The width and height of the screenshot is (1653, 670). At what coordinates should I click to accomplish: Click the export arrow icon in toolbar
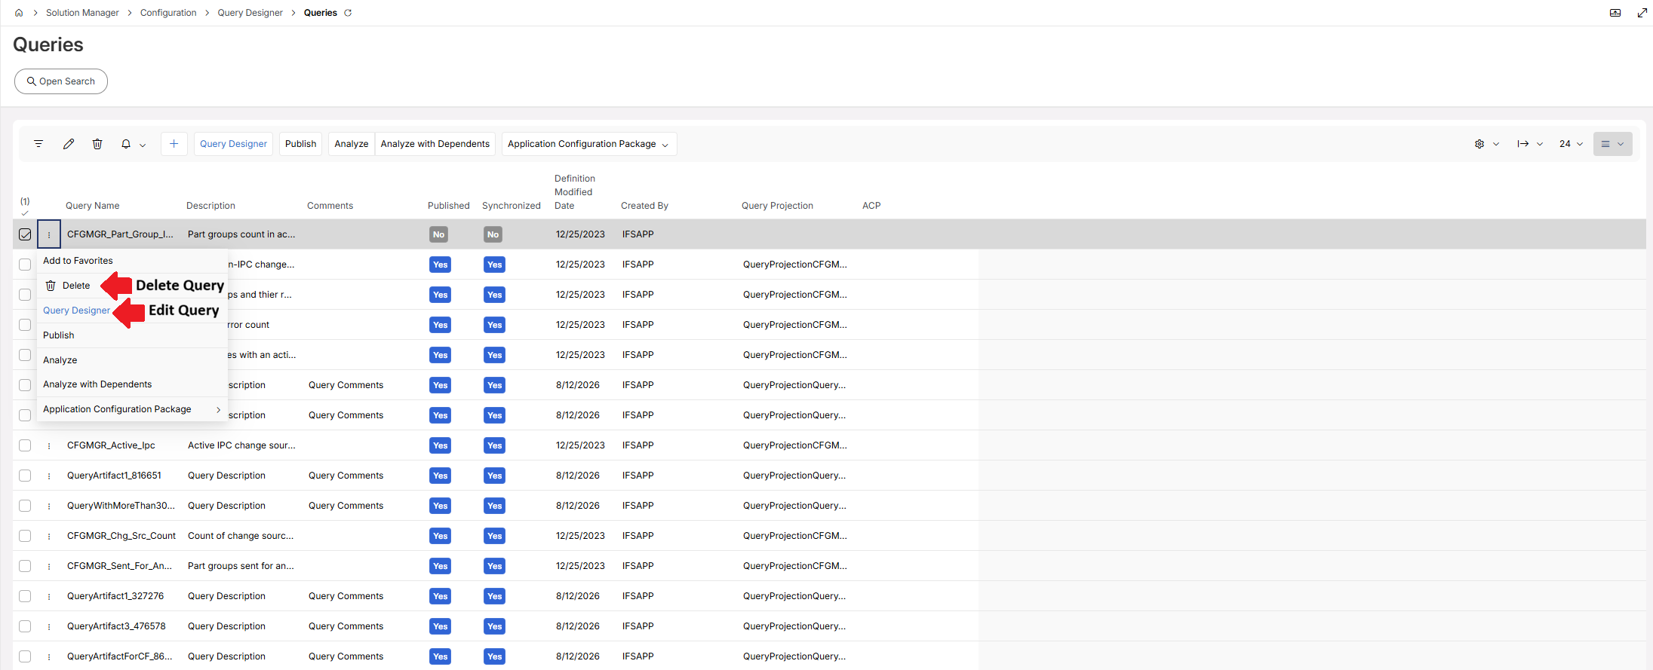(1523, 144)
